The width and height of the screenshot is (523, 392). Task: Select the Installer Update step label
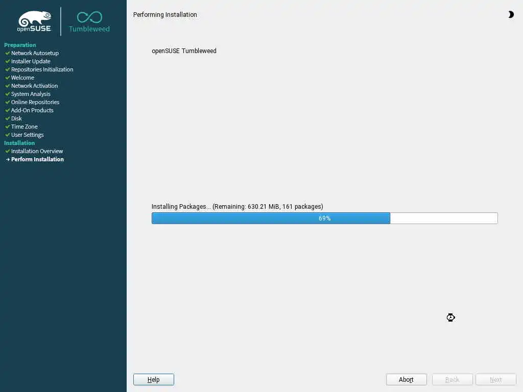(31, 61)
